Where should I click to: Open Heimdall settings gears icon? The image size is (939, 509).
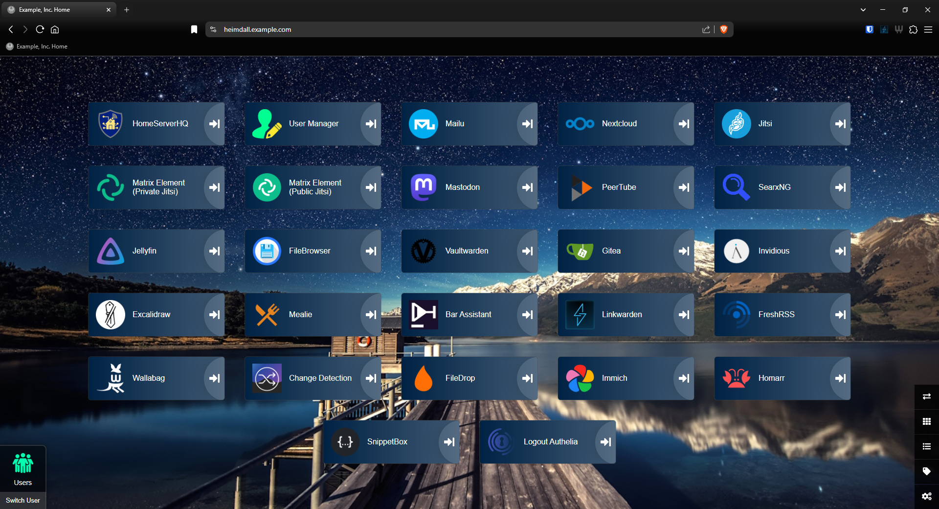pyautogui.click(x=926, y=496)
